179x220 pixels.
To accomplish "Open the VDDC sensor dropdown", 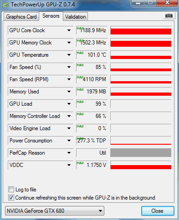I will point(69,165).
